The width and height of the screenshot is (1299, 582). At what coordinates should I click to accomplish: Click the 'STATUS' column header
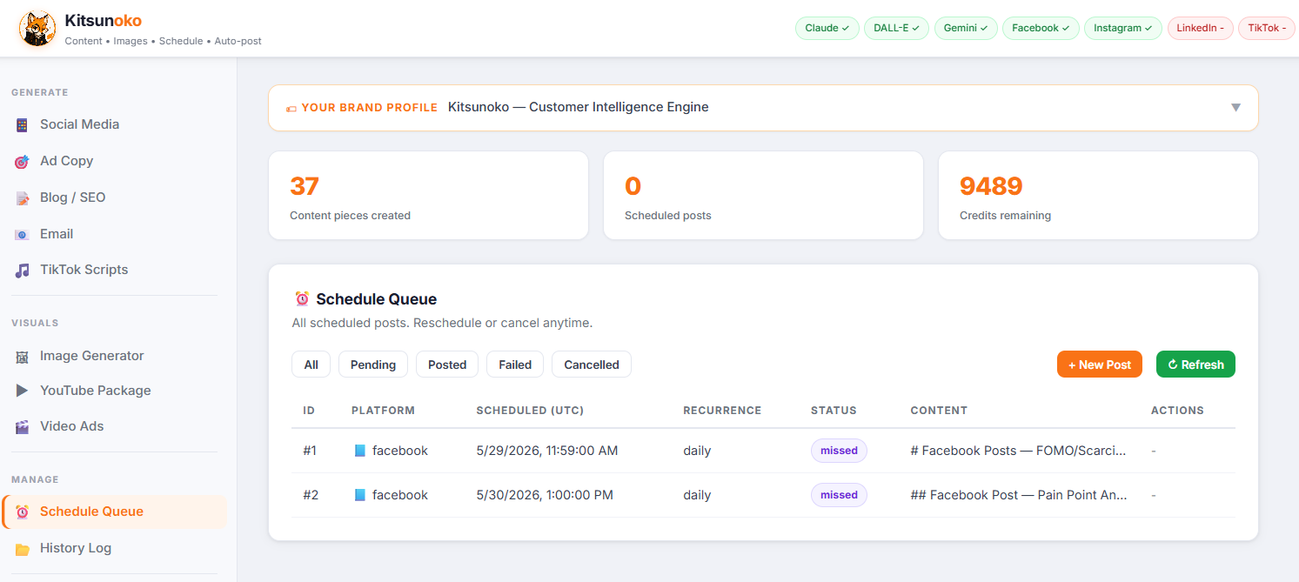[x=834, y=410]
